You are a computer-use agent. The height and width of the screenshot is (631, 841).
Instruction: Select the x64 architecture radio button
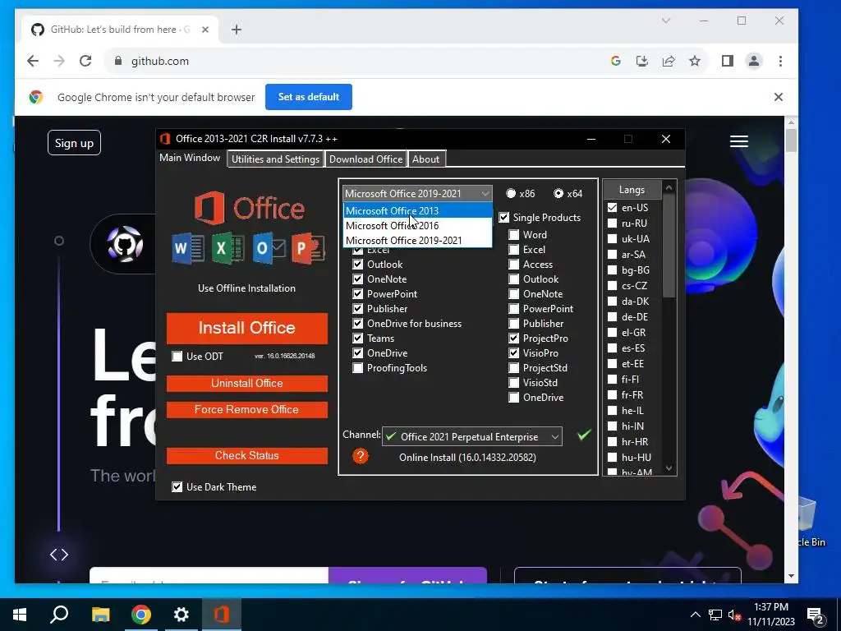[x=558, y=193]
